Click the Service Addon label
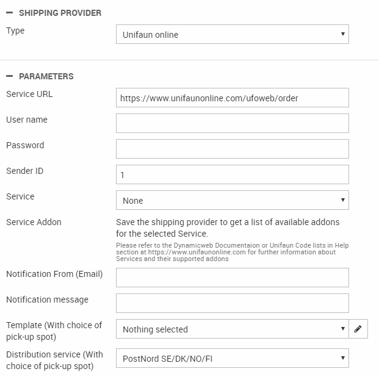This screenshot has width=379, height=377. point(34,223)
